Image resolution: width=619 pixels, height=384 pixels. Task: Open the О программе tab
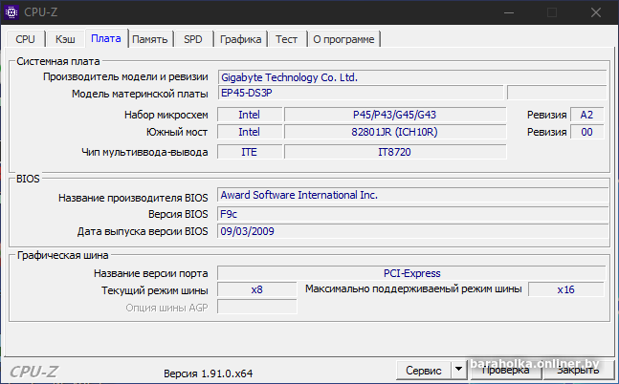(343, 39)
